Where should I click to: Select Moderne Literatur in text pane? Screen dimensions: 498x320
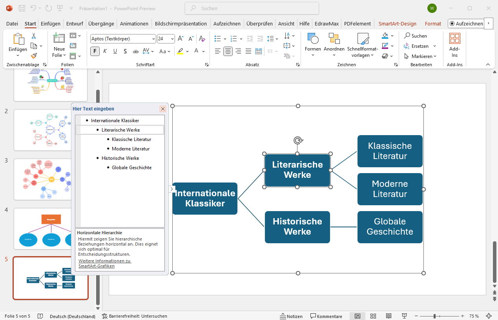(131, 149)
